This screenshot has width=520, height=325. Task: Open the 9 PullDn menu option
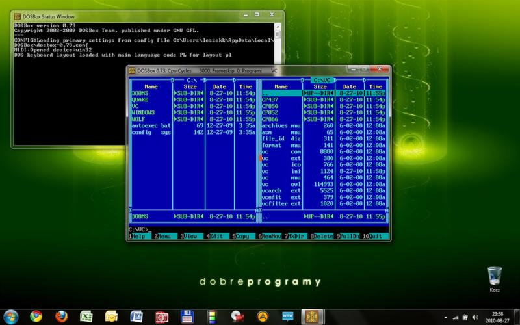348,236
